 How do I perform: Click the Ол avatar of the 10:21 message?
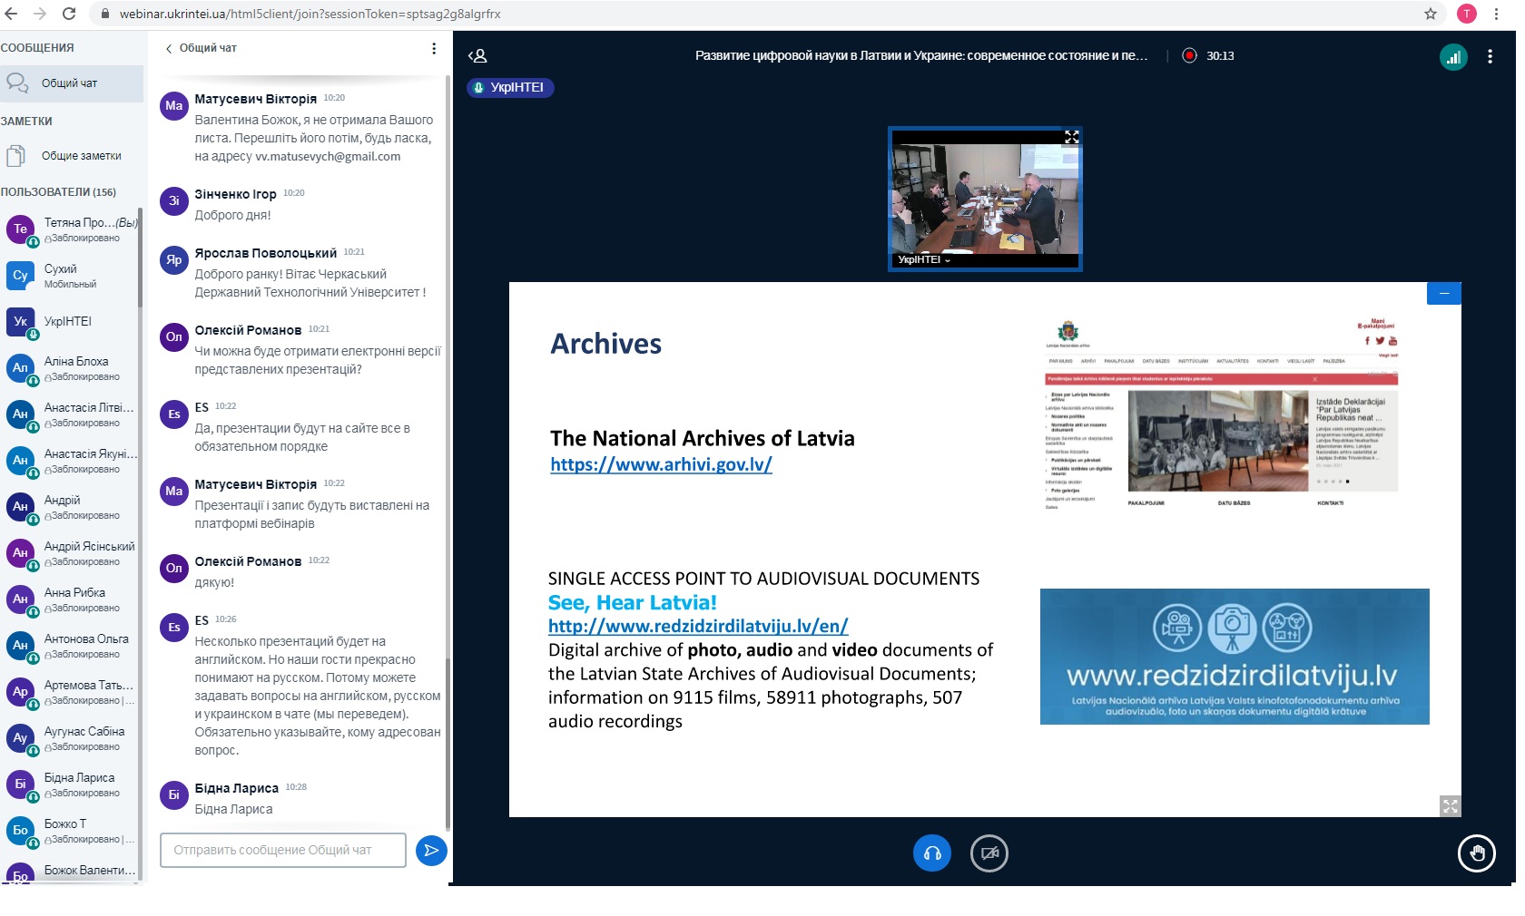click(x=174, y=337)
